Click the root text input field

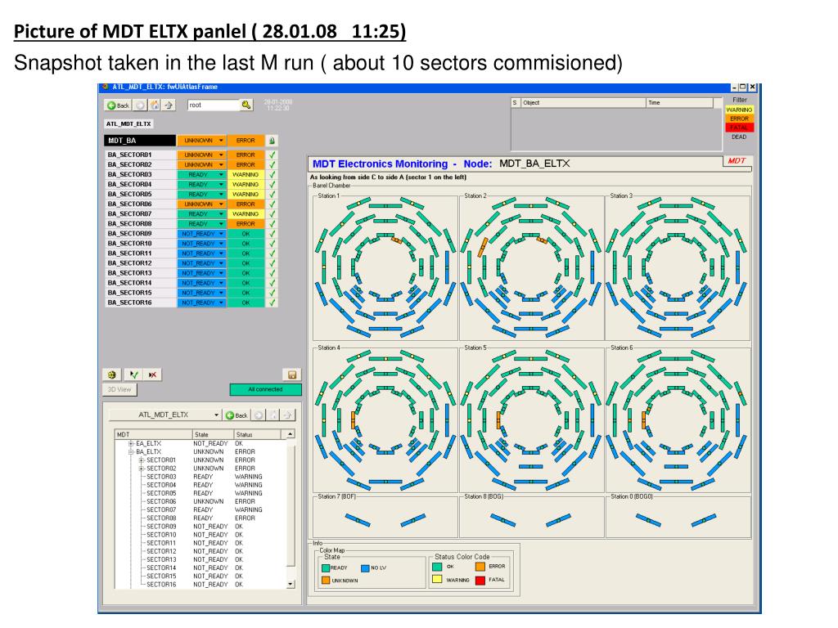pos(214,105)
